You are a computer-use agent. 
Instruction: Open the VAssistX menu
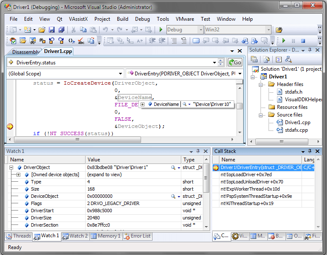[78, 19]
